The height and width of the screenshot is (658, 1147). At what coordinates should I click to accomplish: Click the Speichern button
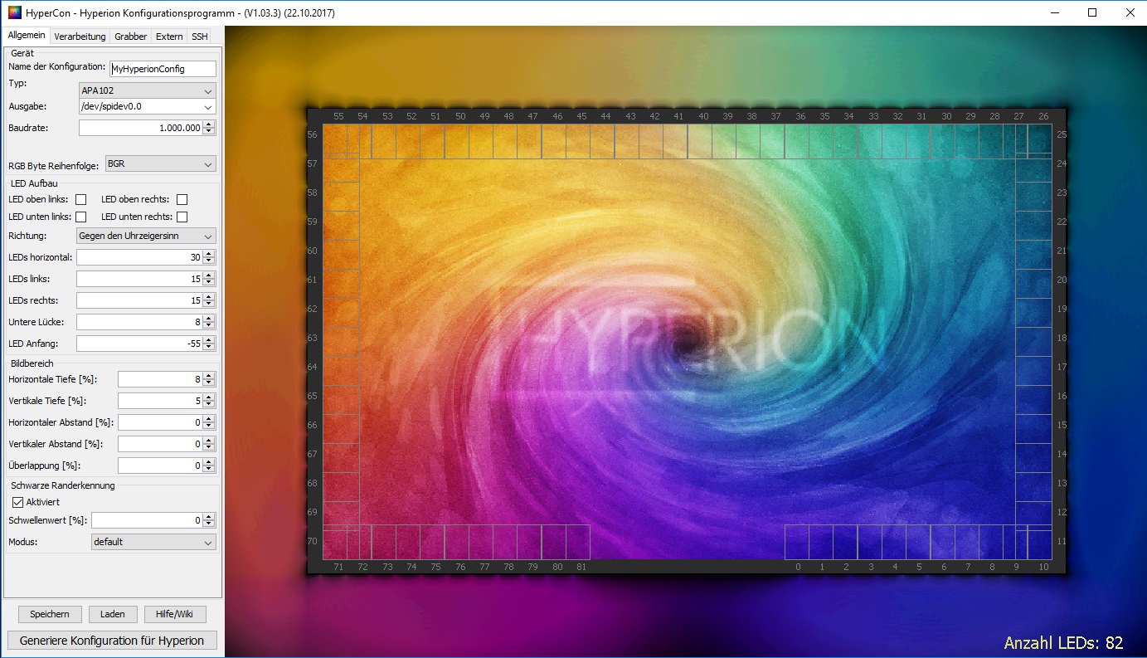[50, 614]
